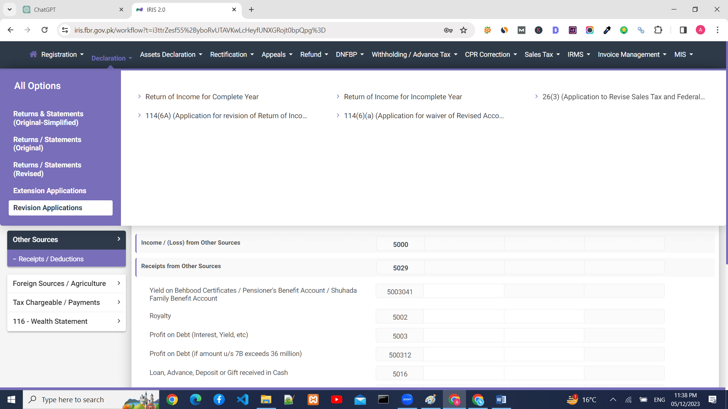The image size is (728, 409).
Task: Bookmark this page with star icon
Action: coord(463,30)
